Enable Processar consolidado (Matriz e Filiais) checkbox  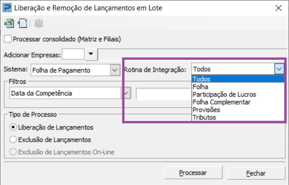[8, 39]
